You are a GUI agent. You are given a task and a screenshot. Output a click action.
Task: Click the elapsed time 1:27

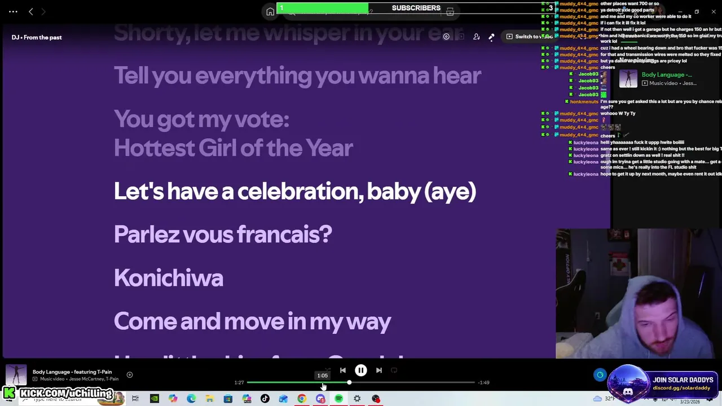click(239, 382)
